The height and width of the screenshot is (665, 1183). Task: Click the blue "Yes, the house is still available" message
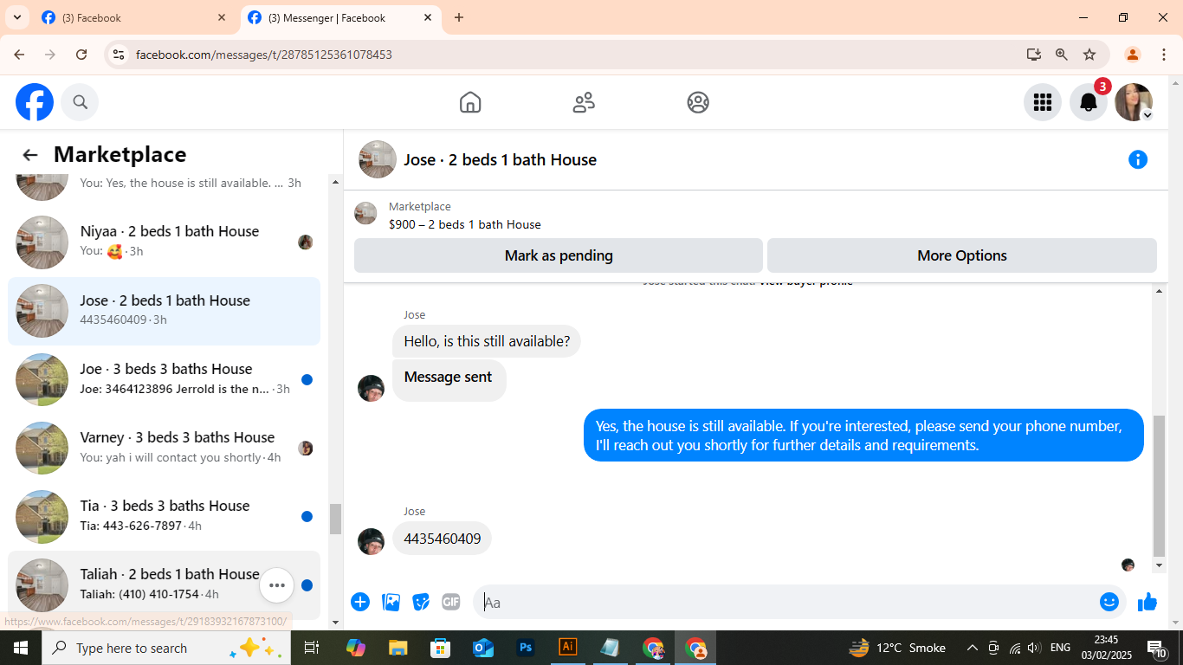[863, 436]
